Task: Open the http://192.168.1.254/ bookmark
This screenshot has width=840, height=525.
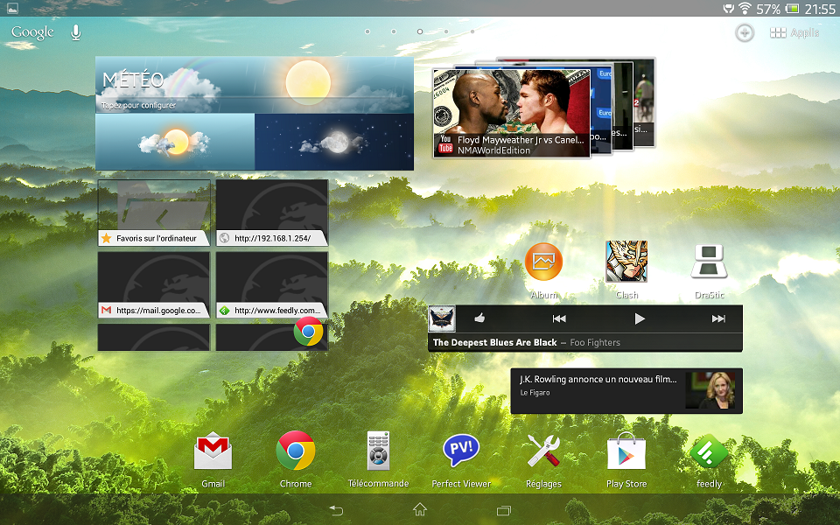Action: [272, 213]
